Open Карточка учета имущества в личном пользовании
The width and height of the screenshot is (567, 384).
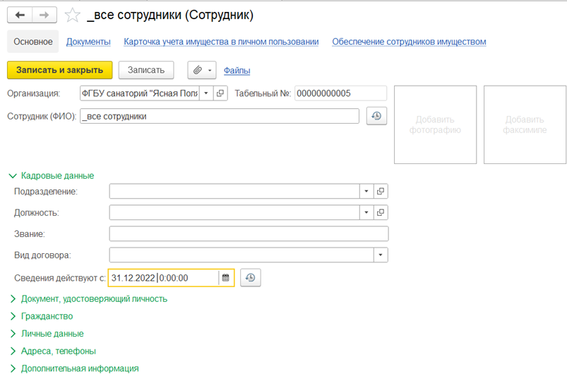point(221,42)
